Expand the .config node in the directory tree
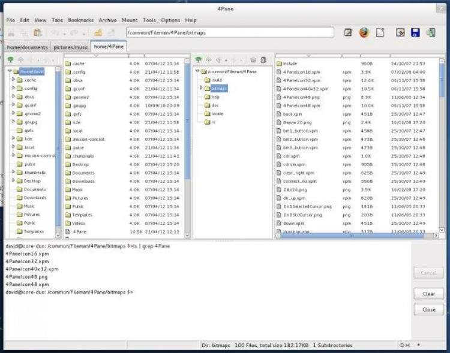 [x=13, y=88]
